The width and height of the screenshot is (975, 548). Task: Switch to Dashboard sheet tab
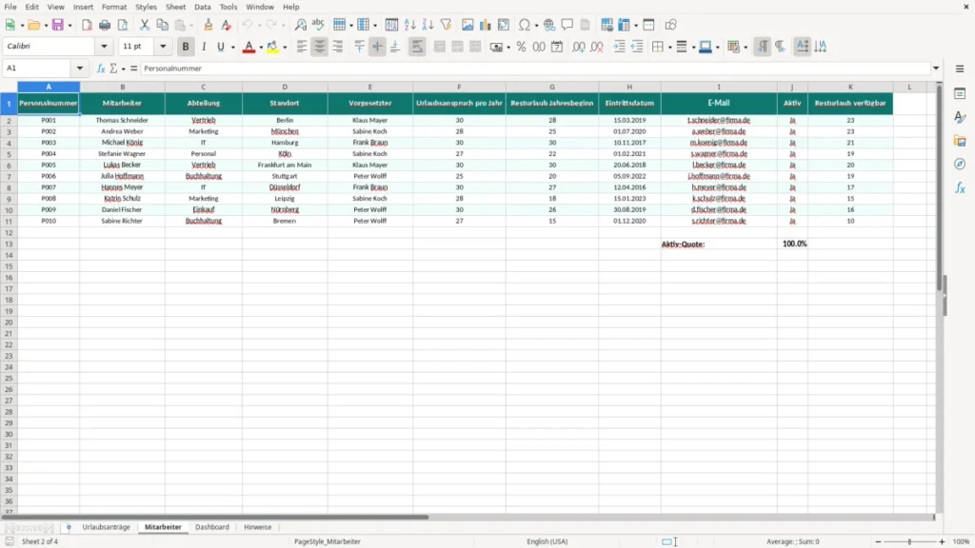coord(212,527)
